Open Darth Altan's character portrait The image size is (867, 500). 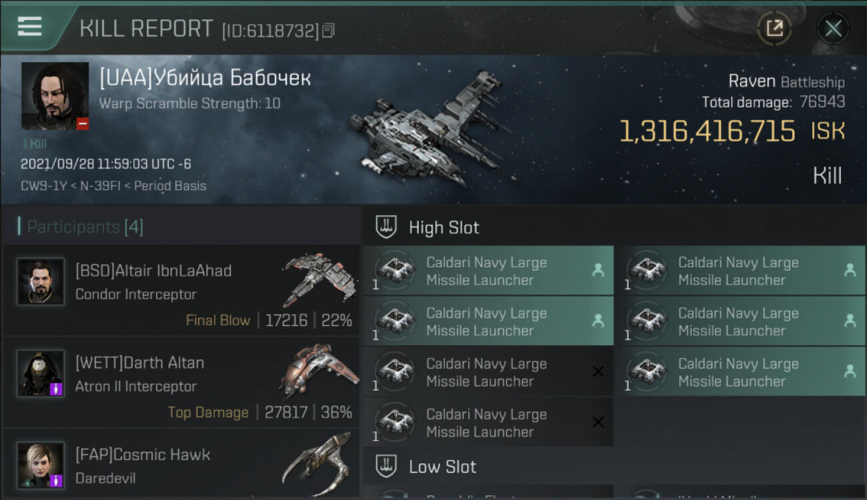click(41, 374)
